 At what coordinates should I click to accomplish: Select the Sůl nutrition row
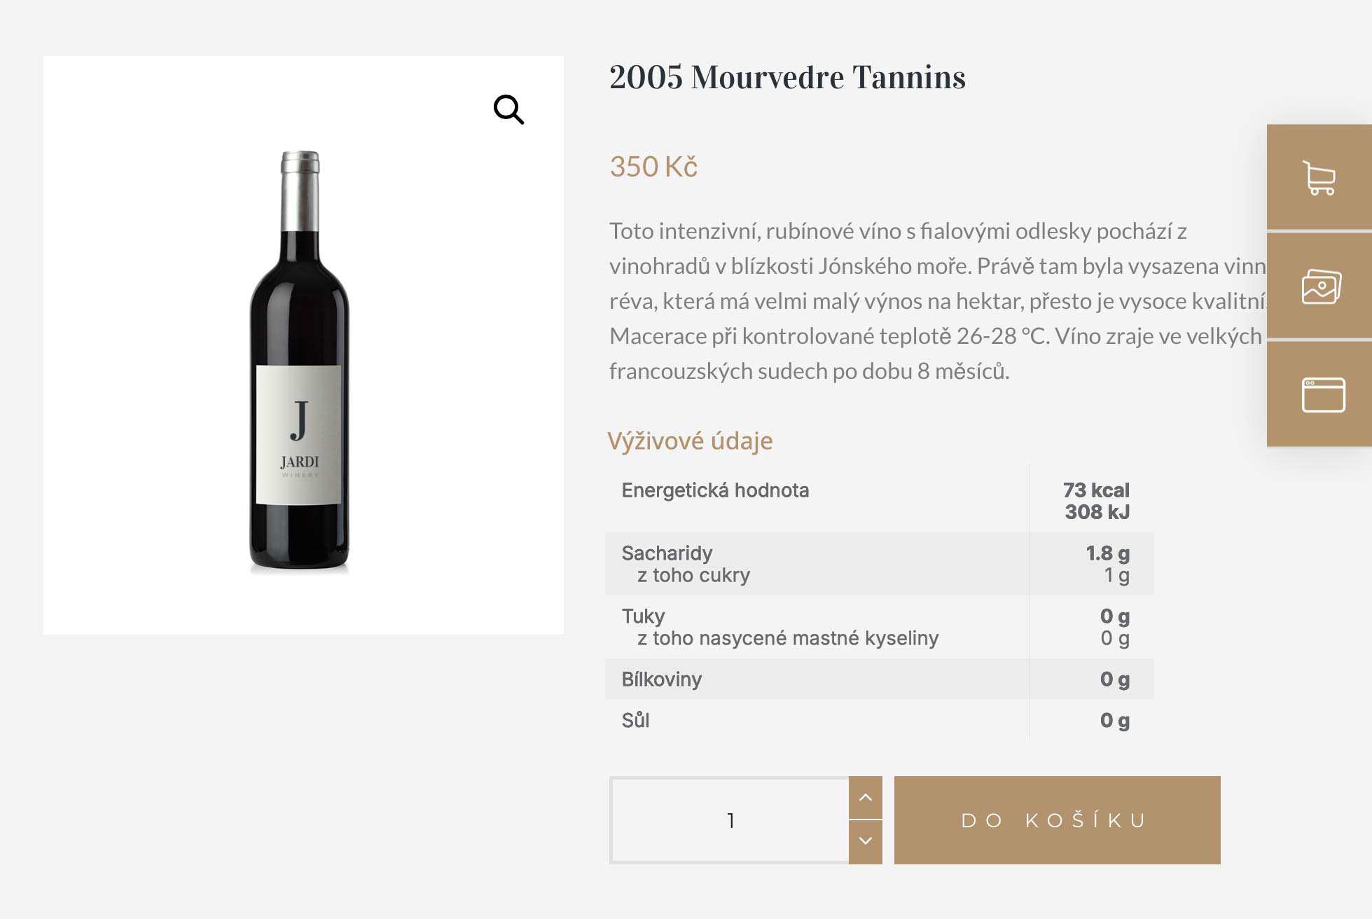pos(879,720)
